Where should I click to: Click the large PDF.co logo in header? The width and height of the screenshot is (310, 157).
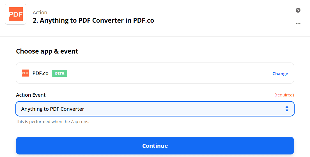[16, 14]
